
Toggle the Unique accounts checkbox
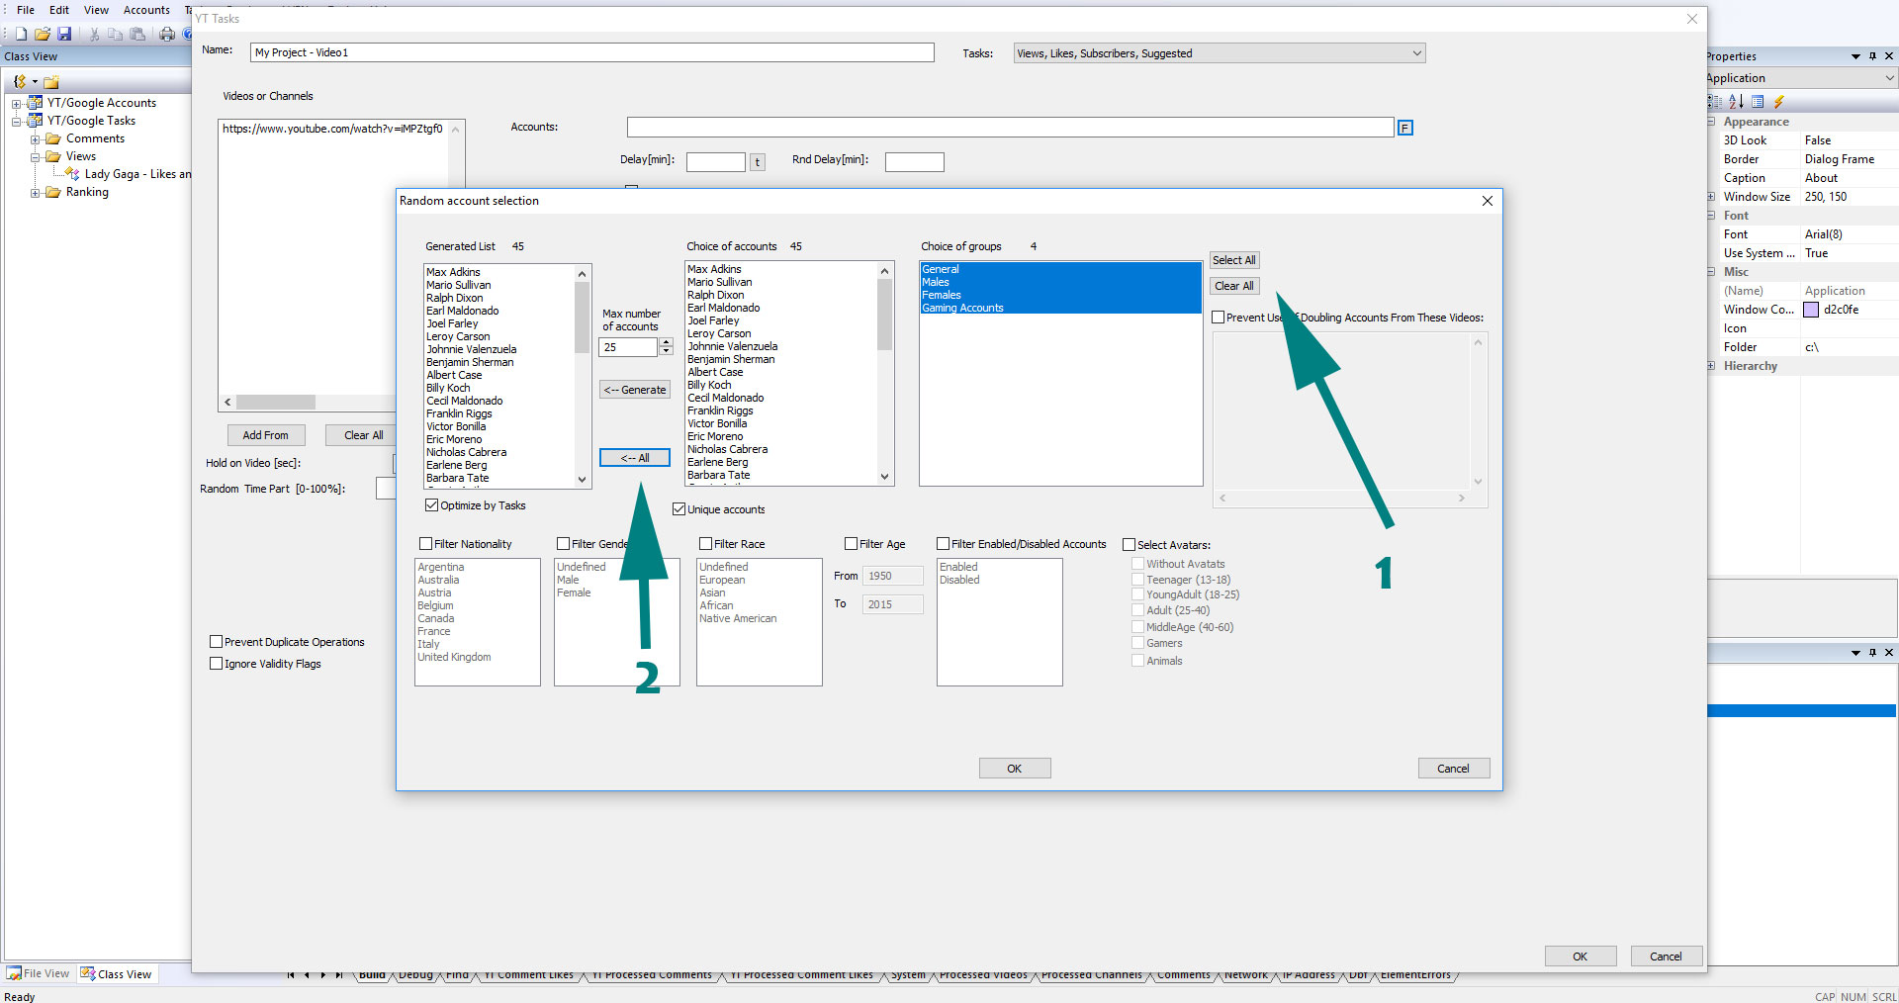[x=679, y=509]
